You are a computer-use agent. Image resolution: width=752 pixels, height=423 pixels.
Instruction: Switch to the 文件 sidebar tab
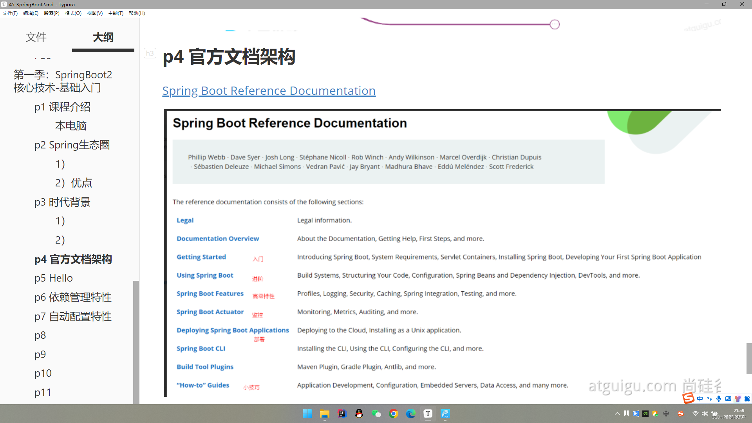[x=36, y=37]
